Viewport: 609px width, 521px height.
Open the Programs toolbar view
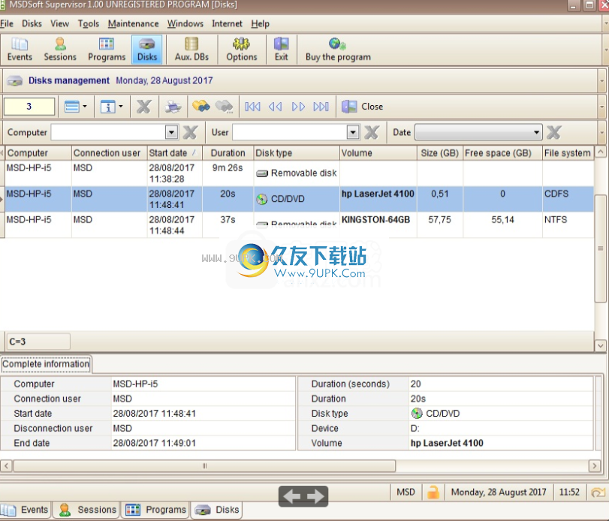107,50
